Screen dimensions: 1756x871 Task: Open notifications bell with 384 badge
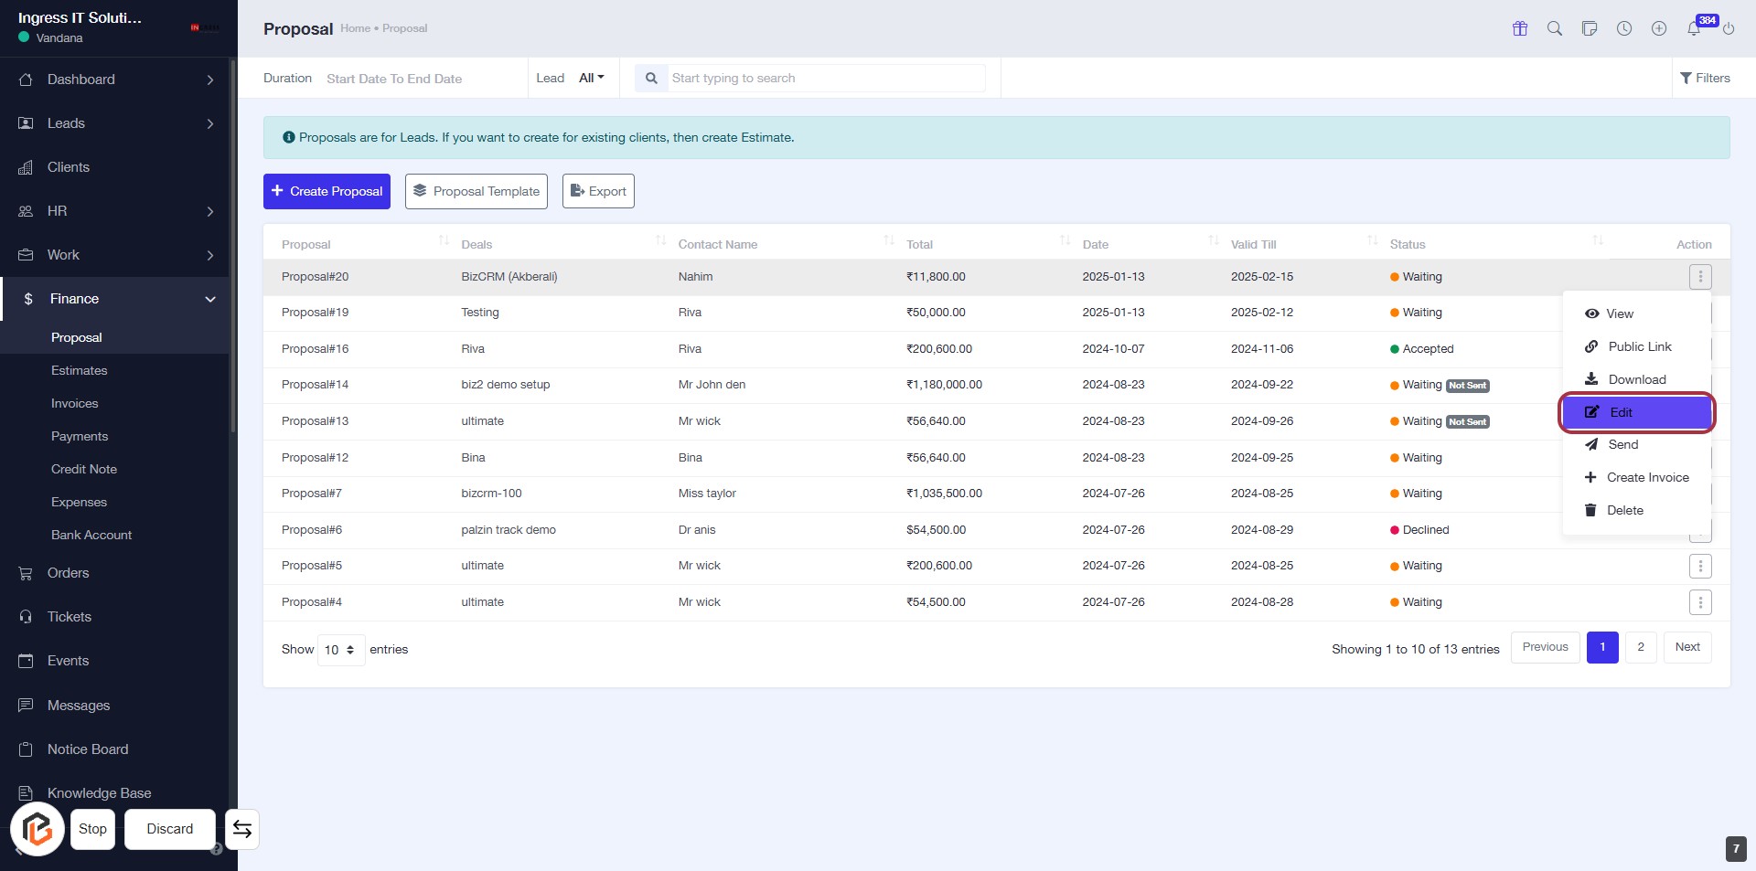tap(1694, 28)
